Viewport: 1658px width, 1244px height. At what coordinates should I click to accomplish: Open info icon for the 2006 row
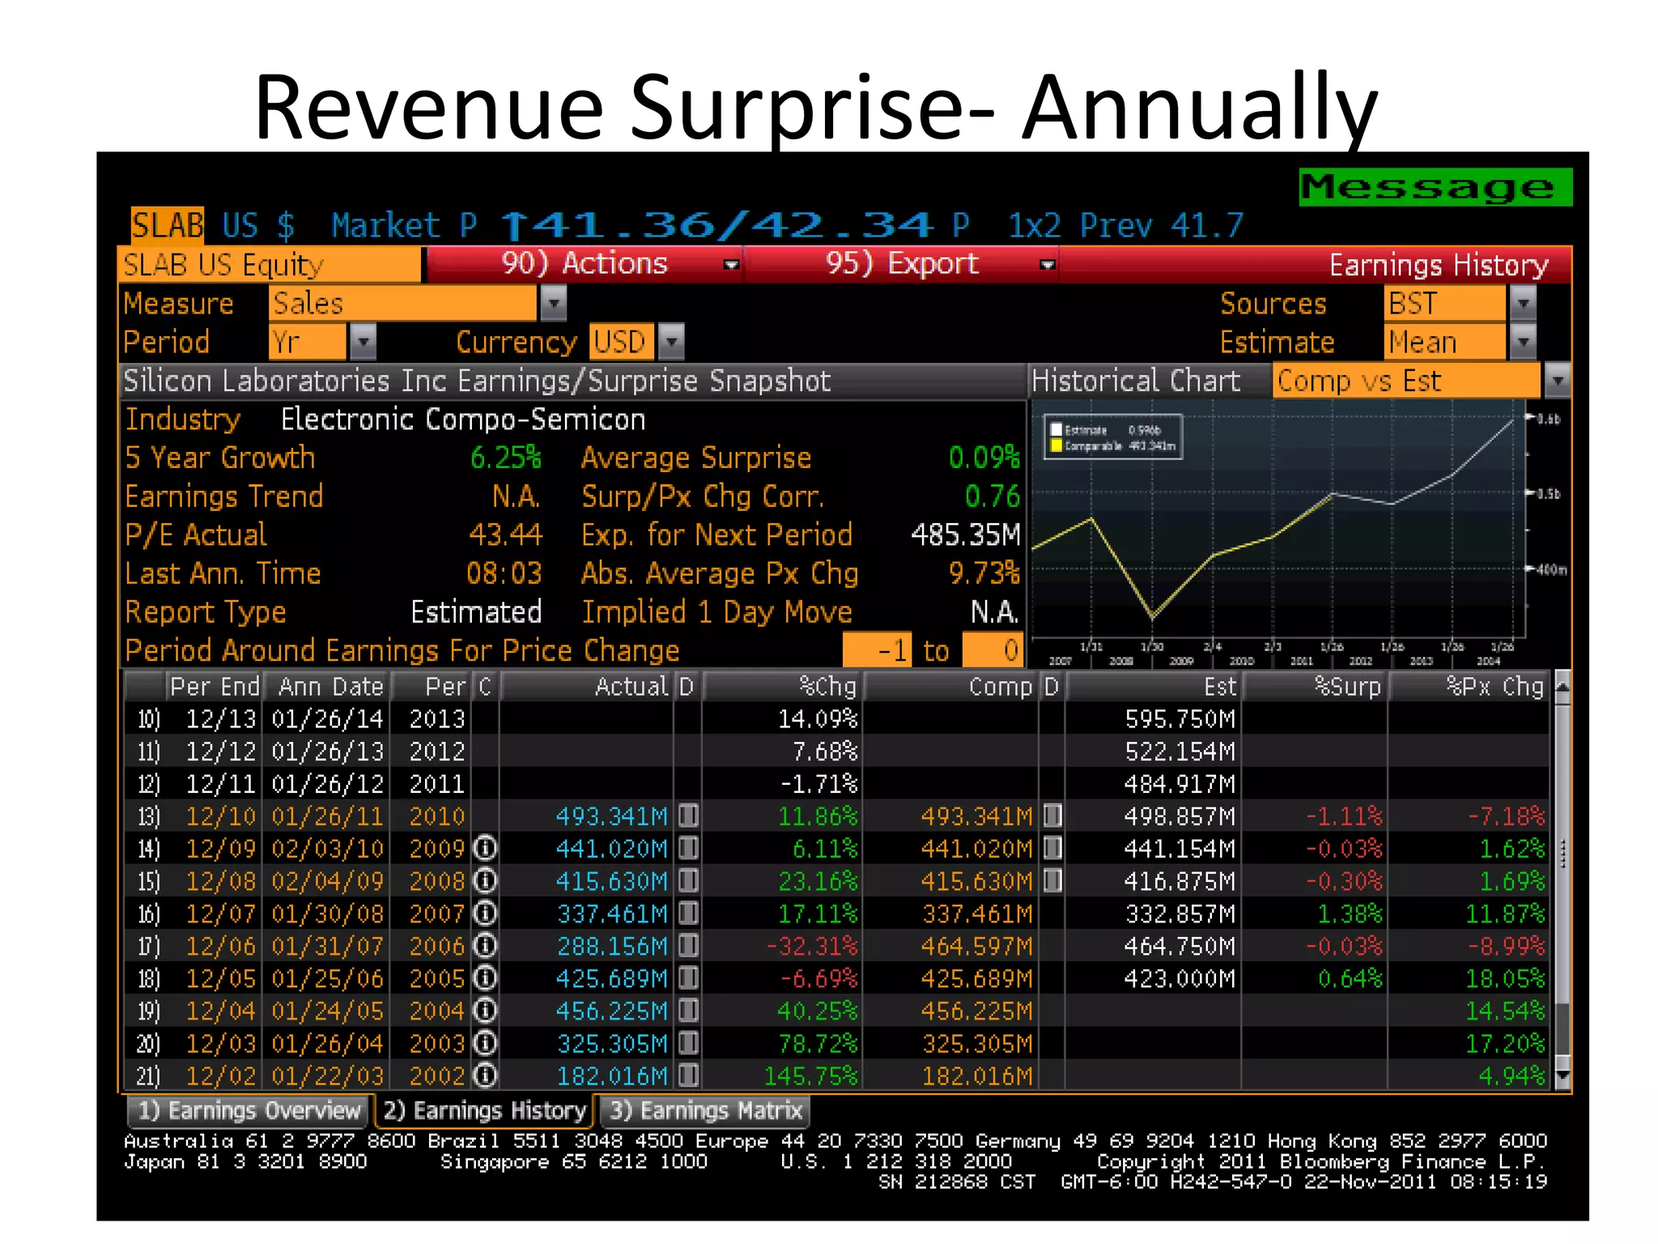pos(484,945)
